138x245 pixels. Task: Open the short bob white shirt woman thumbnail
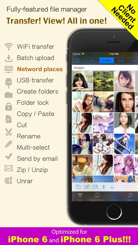point(124,123)
